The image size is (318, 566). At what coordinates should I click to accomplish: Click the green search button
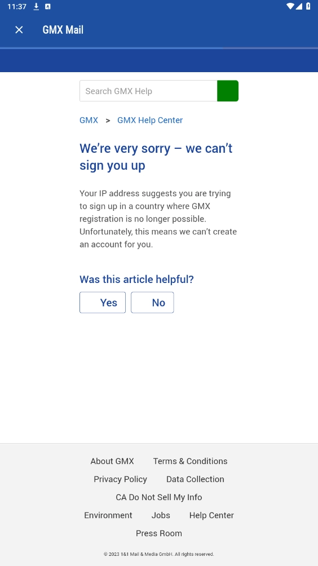pos(228,91)
